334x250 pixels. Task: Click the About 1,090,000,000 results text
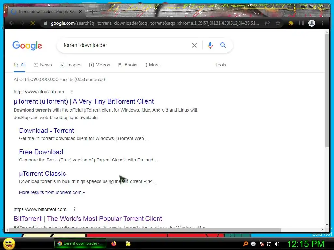pyautogui.click(x=59, y=79)
